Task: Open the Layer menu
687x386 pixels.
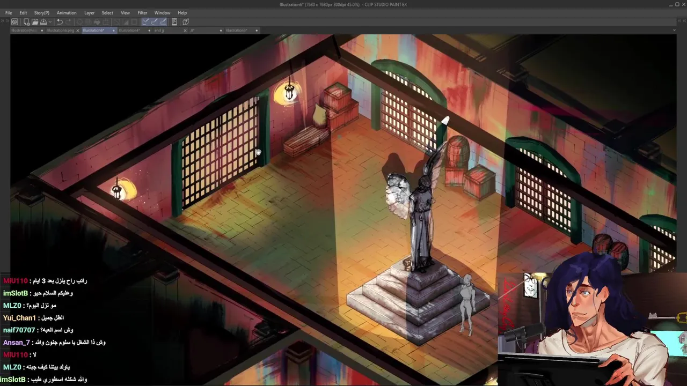Action: click(89, 13)
